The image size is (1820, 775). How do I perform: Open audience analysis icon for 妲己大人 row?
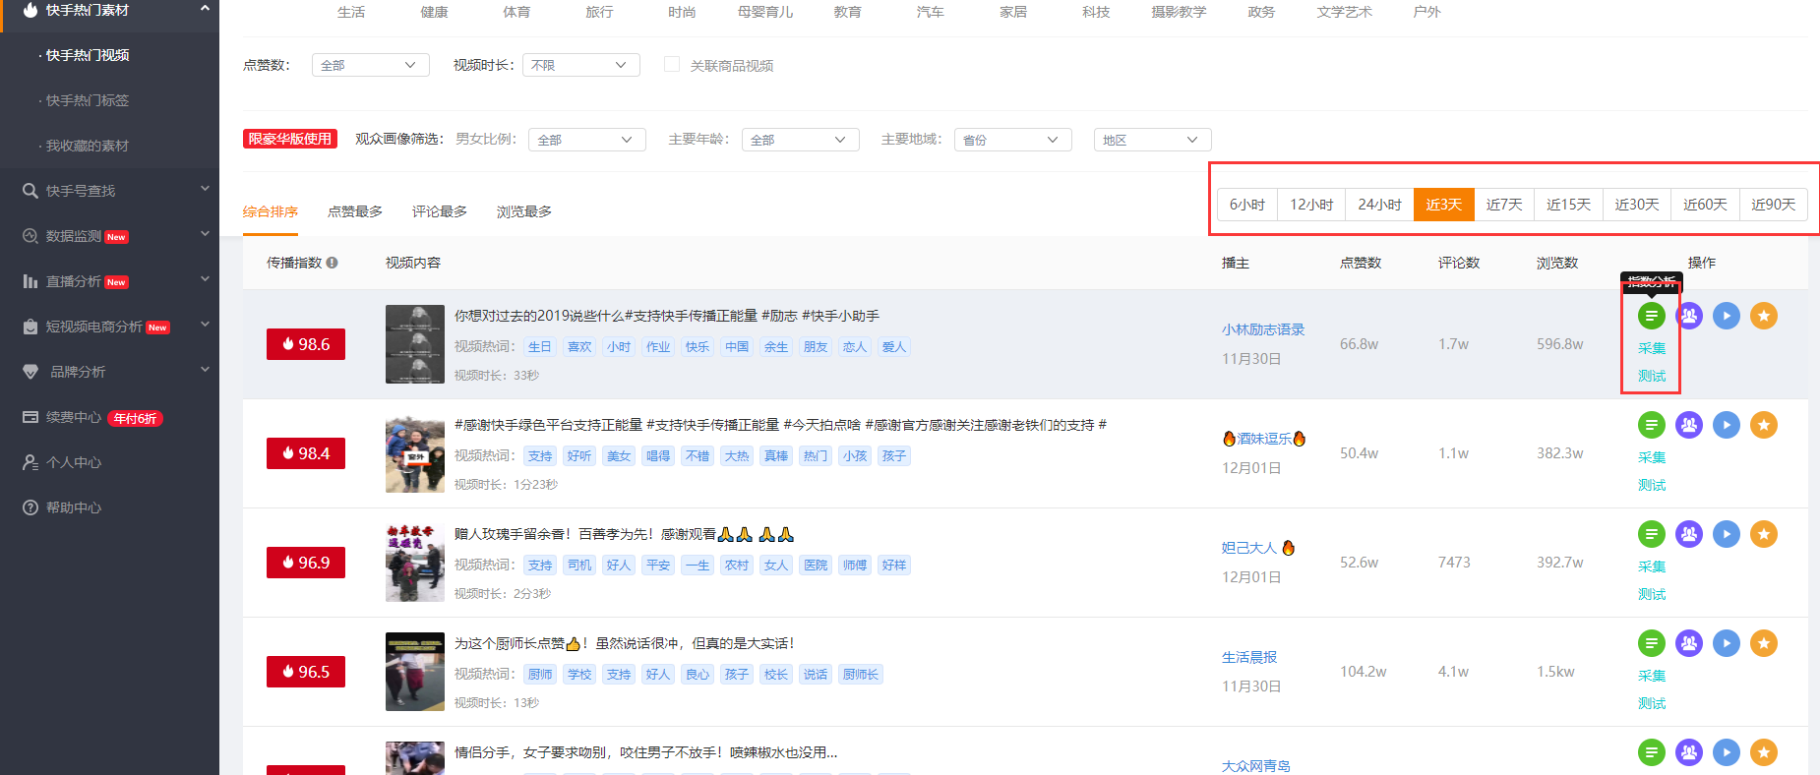click(x=1689, y=534)
